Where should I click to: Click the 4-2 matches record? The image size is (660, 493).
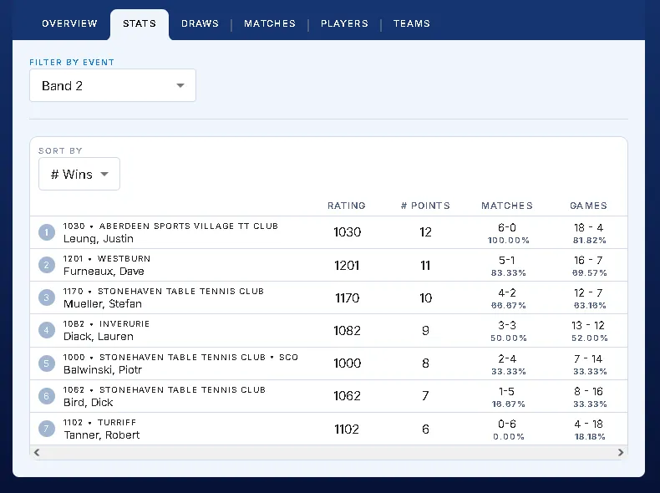coord(507,292)
